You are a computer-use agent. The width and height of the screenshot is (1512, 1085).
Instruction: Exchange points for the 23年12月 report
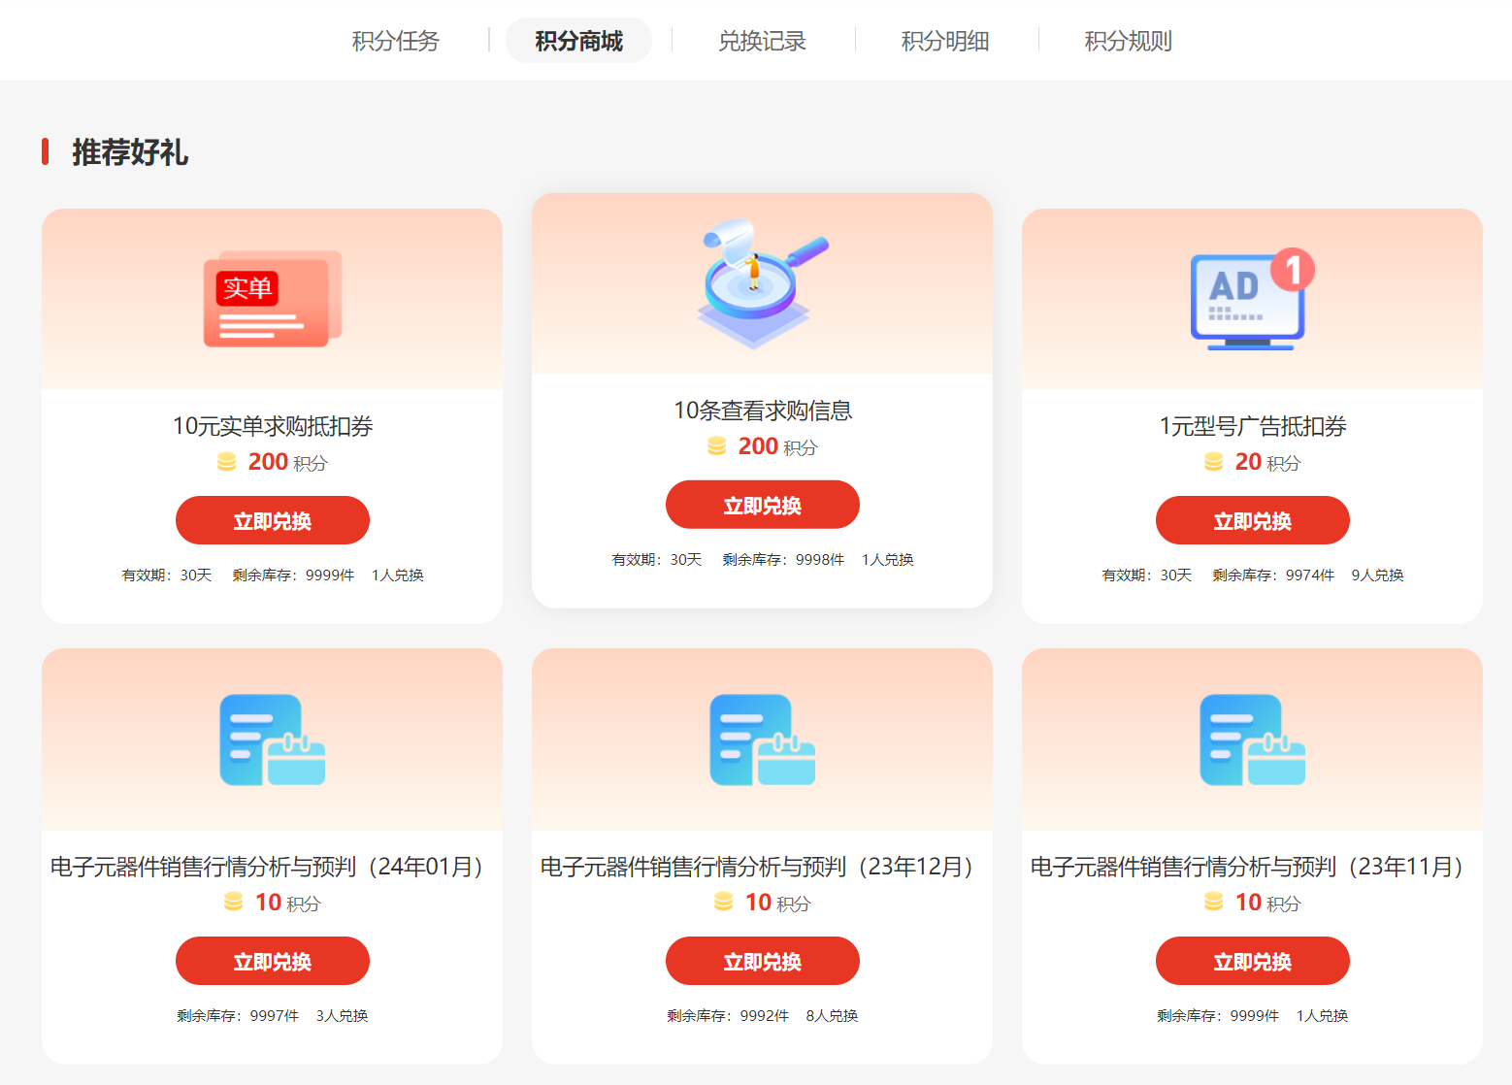762,962
